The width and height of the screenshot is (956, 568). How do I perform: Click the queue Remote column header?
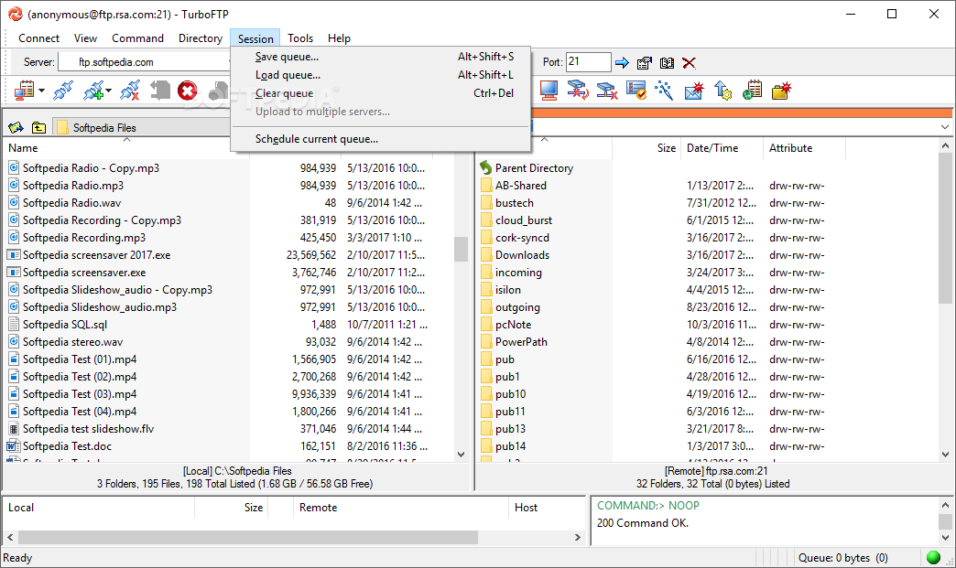[400, 508]
